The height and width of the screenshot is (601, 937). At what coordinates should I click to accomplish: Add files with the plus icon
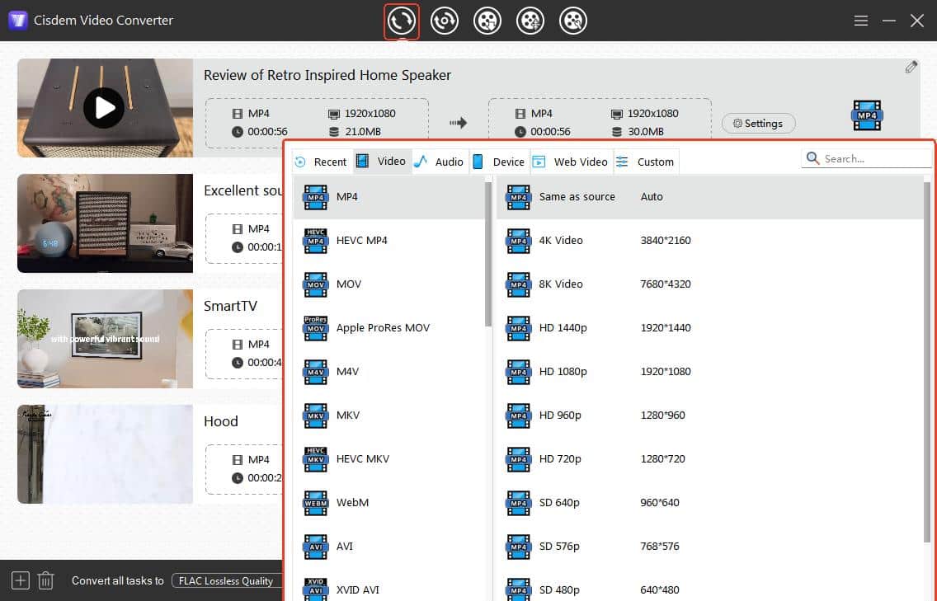tap(21, 580)
